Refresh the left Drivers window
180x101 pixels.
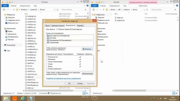57,10
